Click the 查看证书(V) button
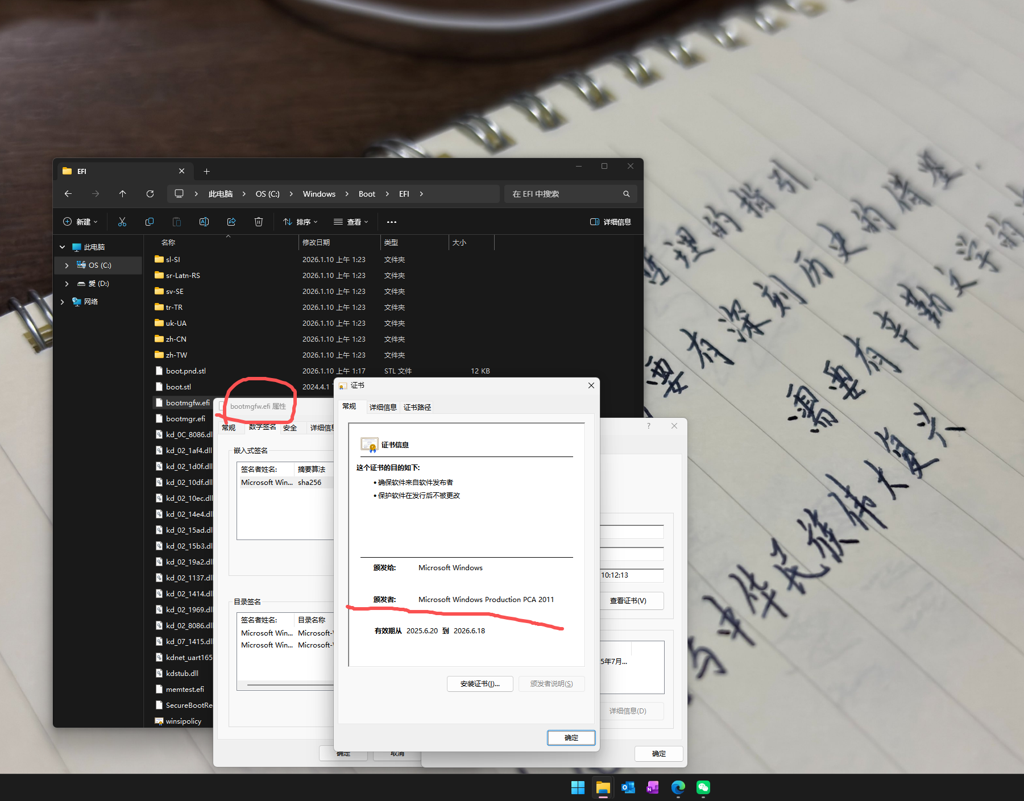 631,601
